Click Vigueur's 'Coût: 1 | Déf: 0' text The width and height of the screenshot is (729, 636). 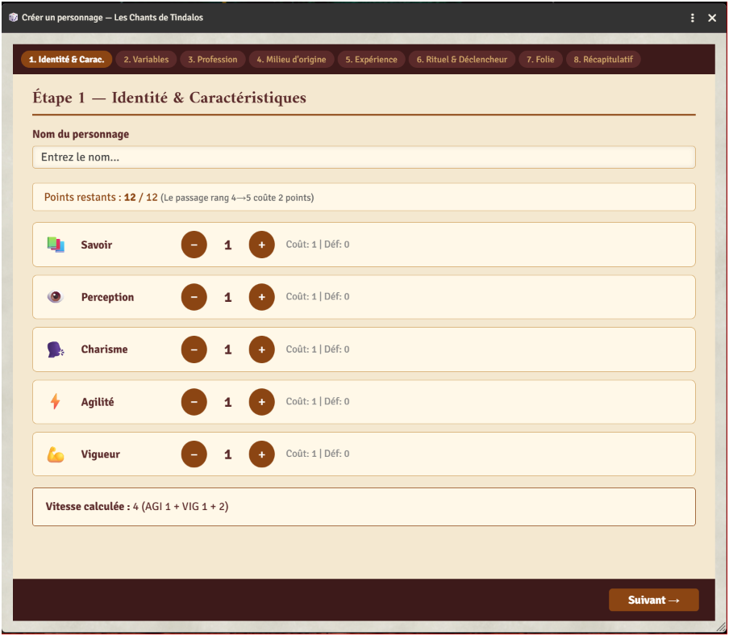pos(318,454)
